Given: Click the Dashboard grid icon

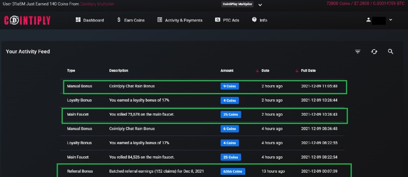Looking at the screenshot, I should [x=78, y=20].
